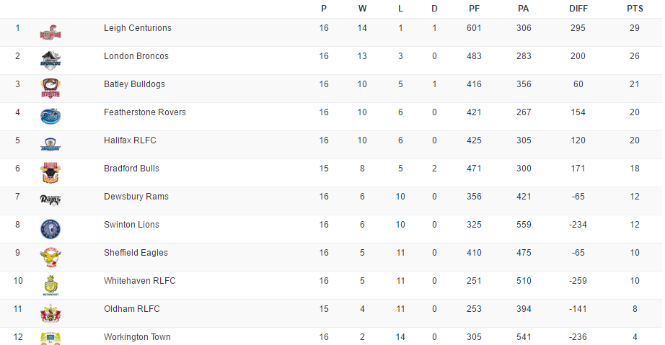Image resolution: width=665 pixels, height=345 pixels.
Task: Open the London Broncos team name
Action: click(x=137, y=56)
